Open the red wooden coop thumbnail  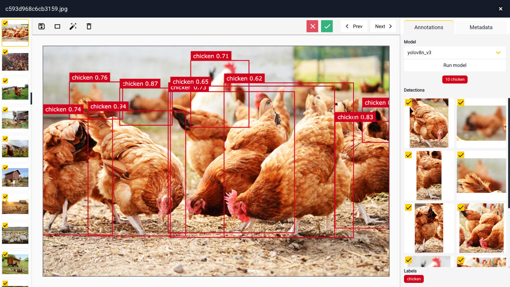pos(15,178)
